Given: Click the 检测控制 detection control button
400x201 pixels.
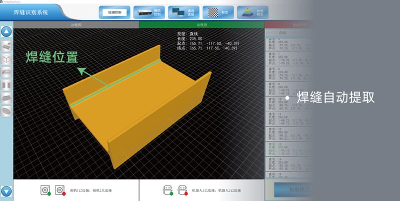Looking at the screenshot, I should 114,11.
